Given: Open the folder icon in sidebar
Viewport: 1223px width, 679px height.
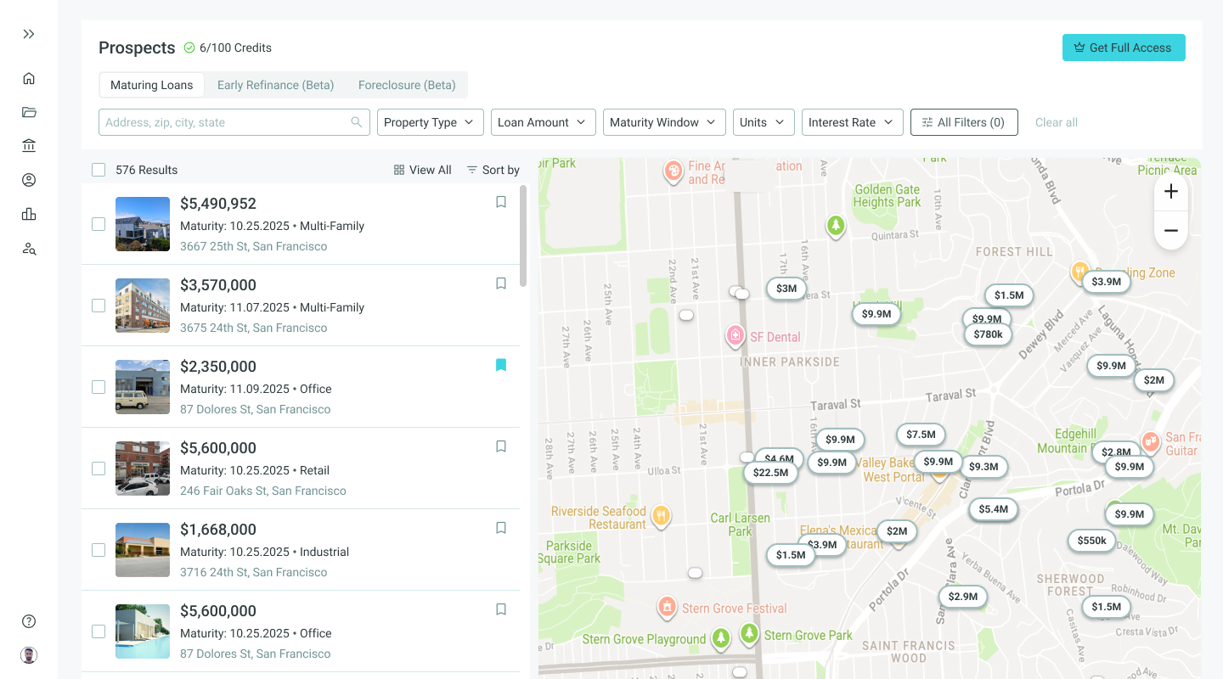Looking at the screenshot, I should coord(29,112).
